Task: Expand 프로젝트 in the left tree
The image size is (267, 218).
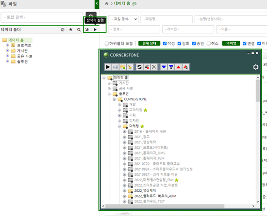Action: (x=7, y=45)
